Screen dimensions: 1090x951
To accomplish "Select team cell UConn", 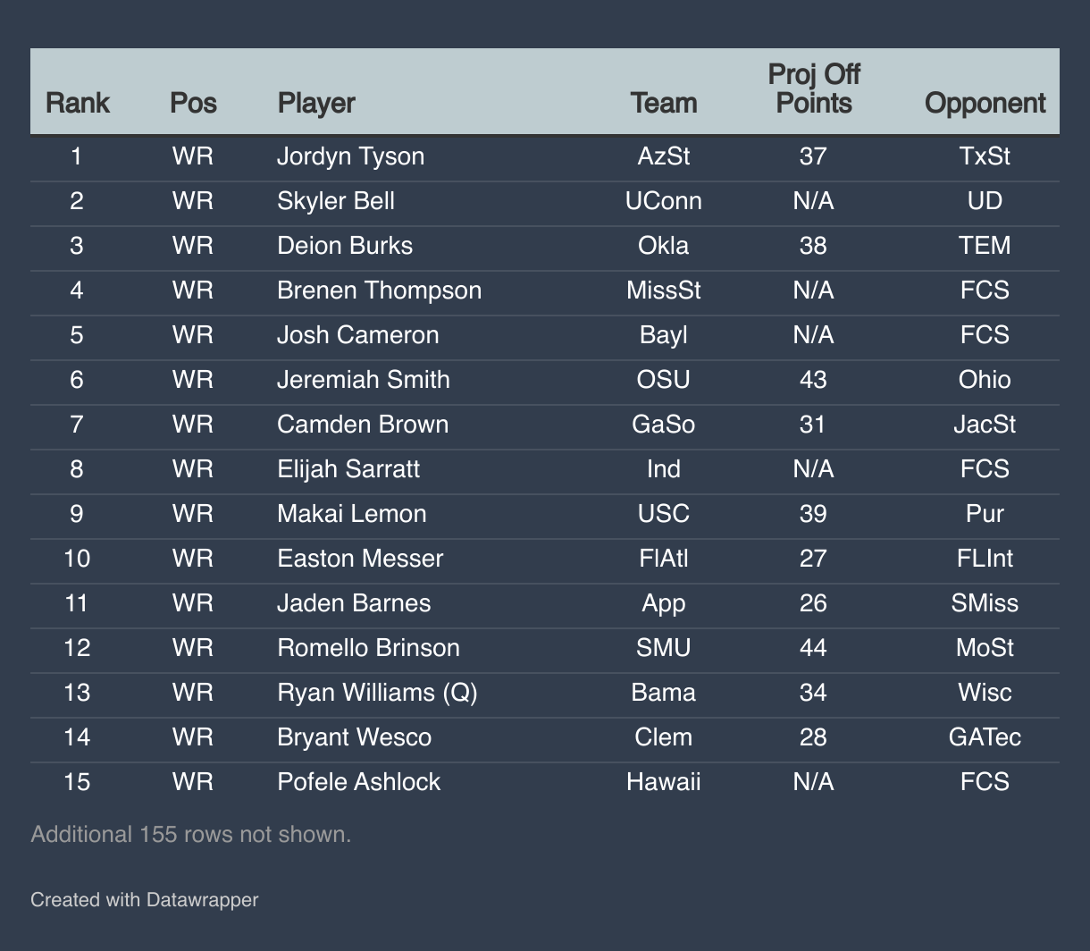I will 664,201.
